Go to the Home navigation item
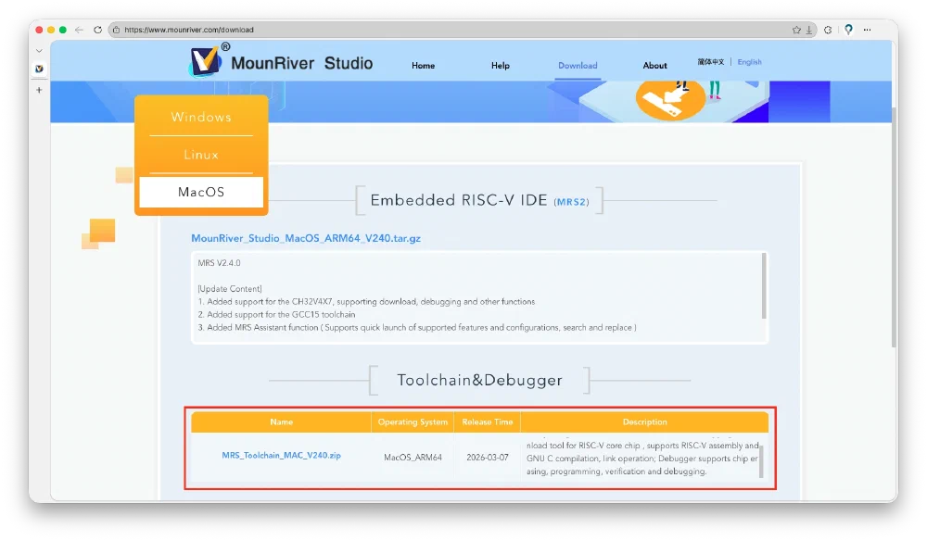 pos(423,66)
